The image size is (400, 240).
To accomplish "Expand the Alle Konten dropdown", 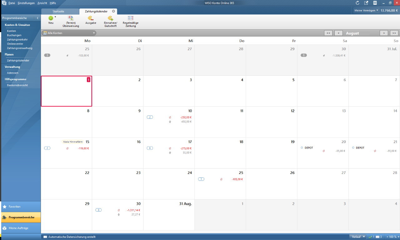I will click(x=93, y=33).
